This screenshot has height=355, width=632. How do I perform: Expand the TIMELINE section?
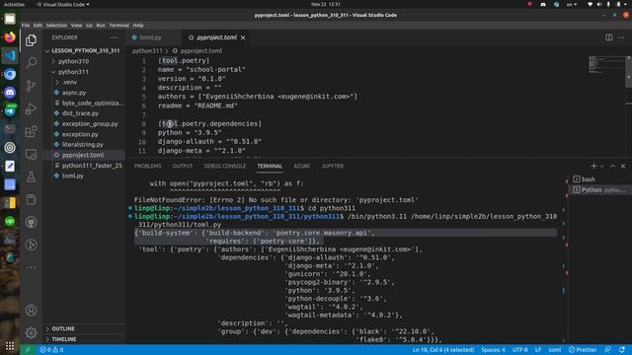64,339
